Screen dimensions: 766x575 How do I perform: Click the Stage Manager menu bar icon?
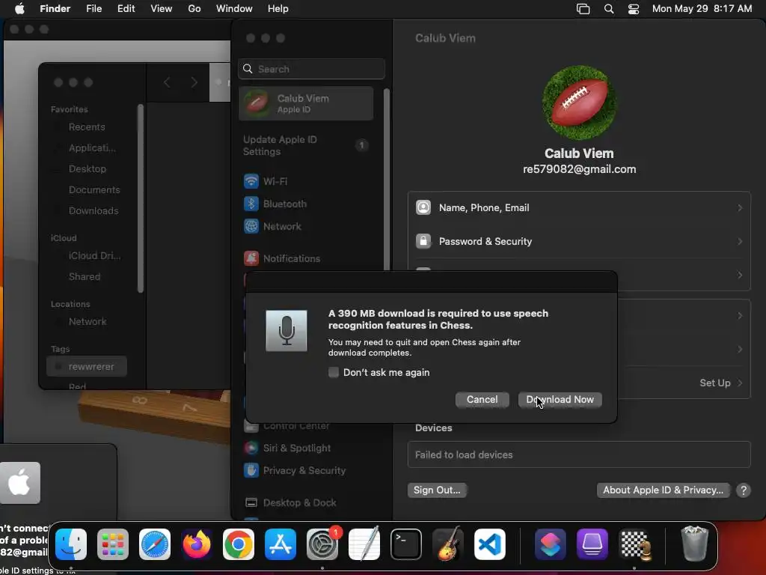tap(583, 9)
